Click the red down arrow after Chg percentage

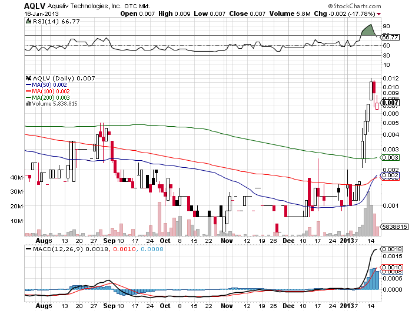tap(378, 14)
